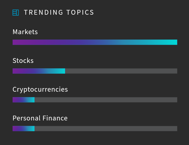Click the cyan tip of Personal Finance bar
This screenshot has height=145, width=189.
33,129
